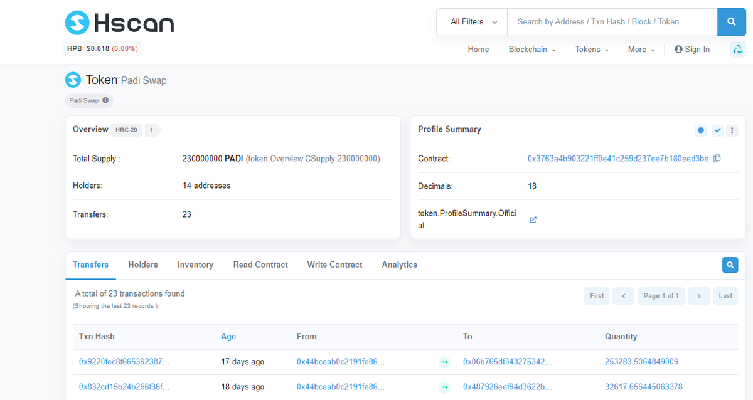Click the Padi Swap tag chip
The height and width of the screenshot is (400, 753).
coord(89,100)
